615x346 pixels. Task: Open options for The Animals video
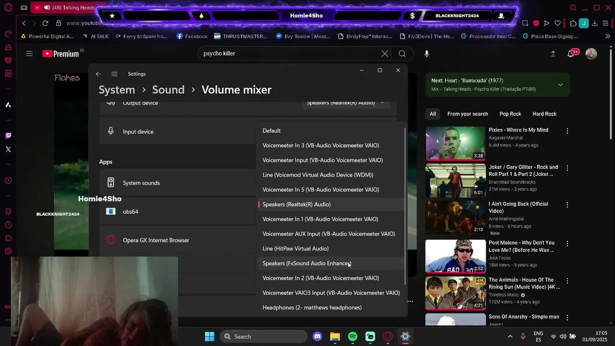tap(567, 281)
